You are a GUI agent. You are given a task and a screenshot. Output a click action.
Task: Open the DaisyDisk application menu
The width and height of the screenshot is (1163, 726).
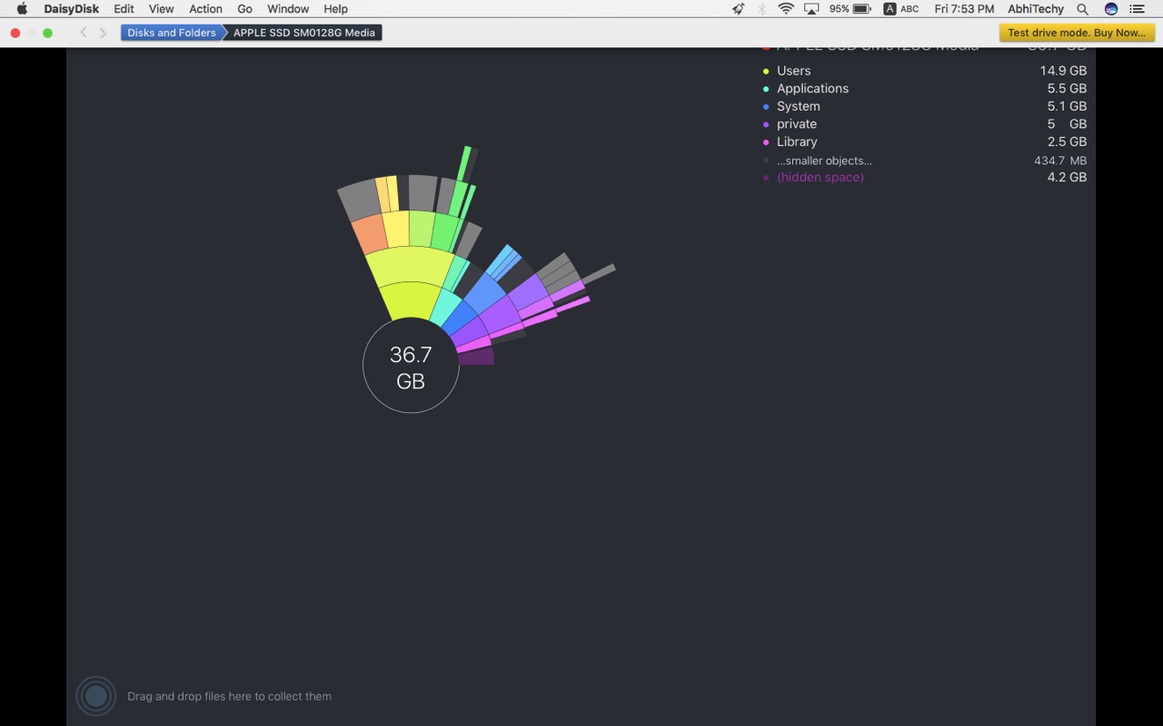point(71,9)
